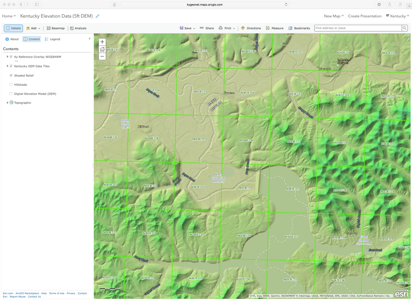Open the Analysis tool
The image size is (412, 300).
(78, 28)
